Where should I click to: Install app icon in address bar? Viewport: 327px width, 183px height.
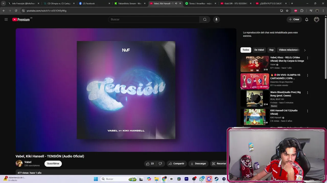[x=282, y=11]
